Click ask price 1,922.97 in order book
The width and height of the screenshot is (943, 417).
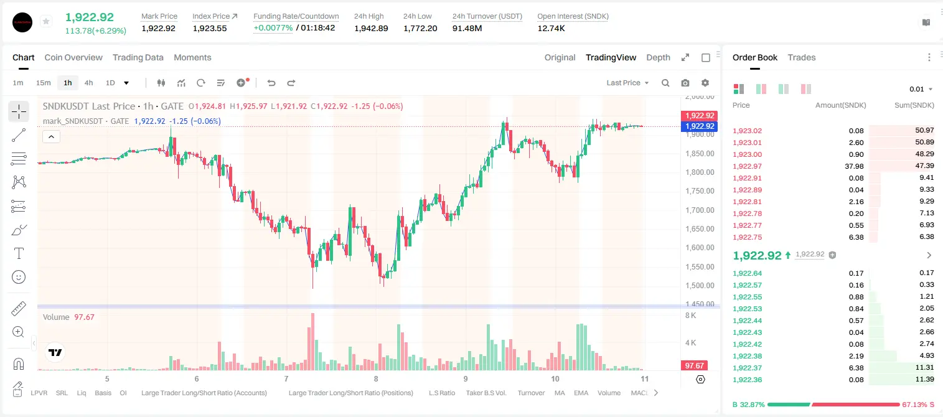coord(748,166)
